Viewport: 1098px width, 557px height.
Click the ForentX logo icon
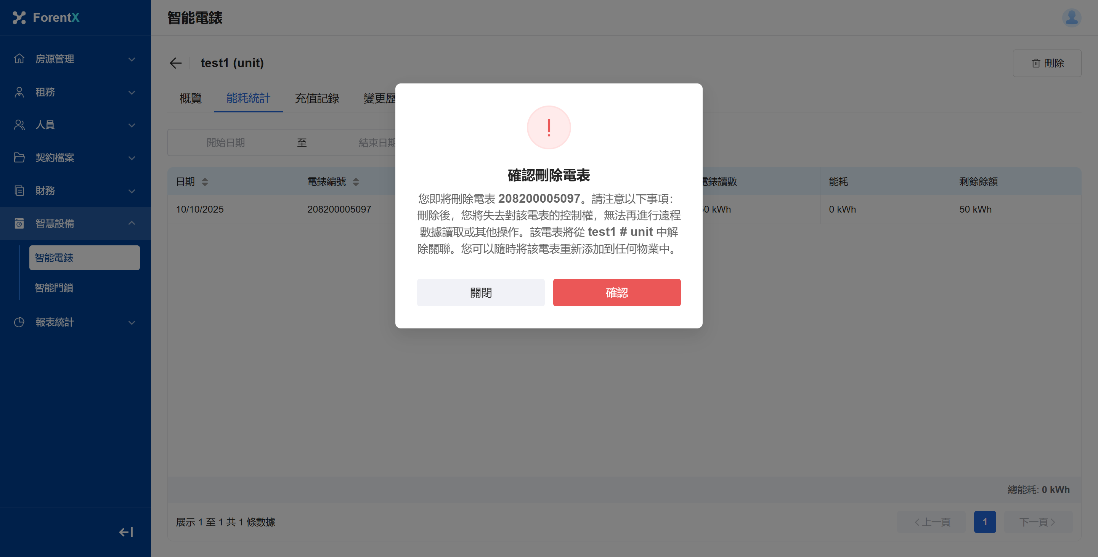coord(19,18)
